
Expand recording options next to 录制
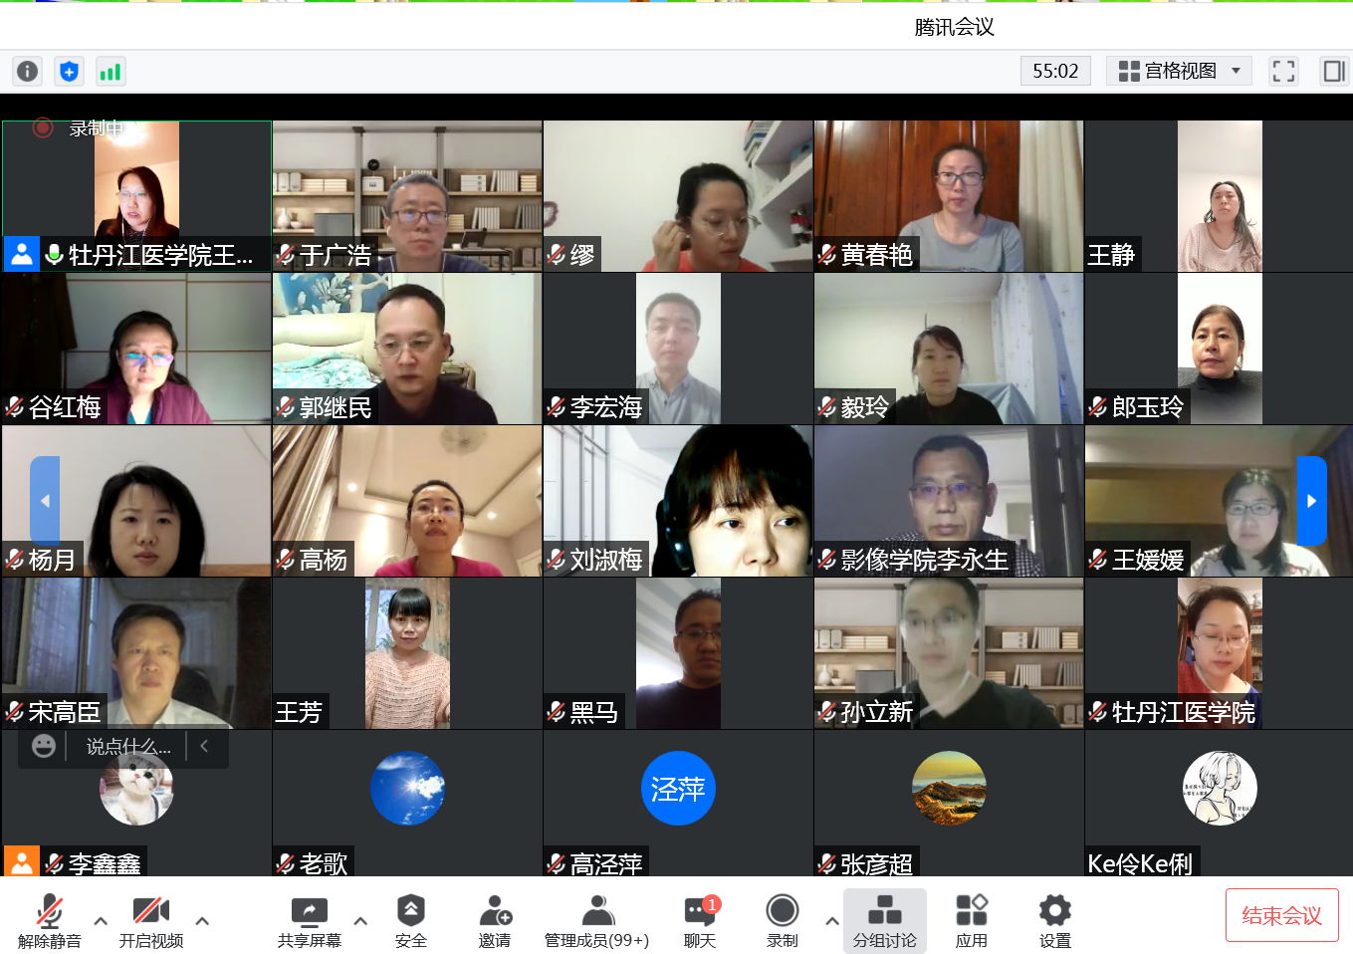coord(832,921)
